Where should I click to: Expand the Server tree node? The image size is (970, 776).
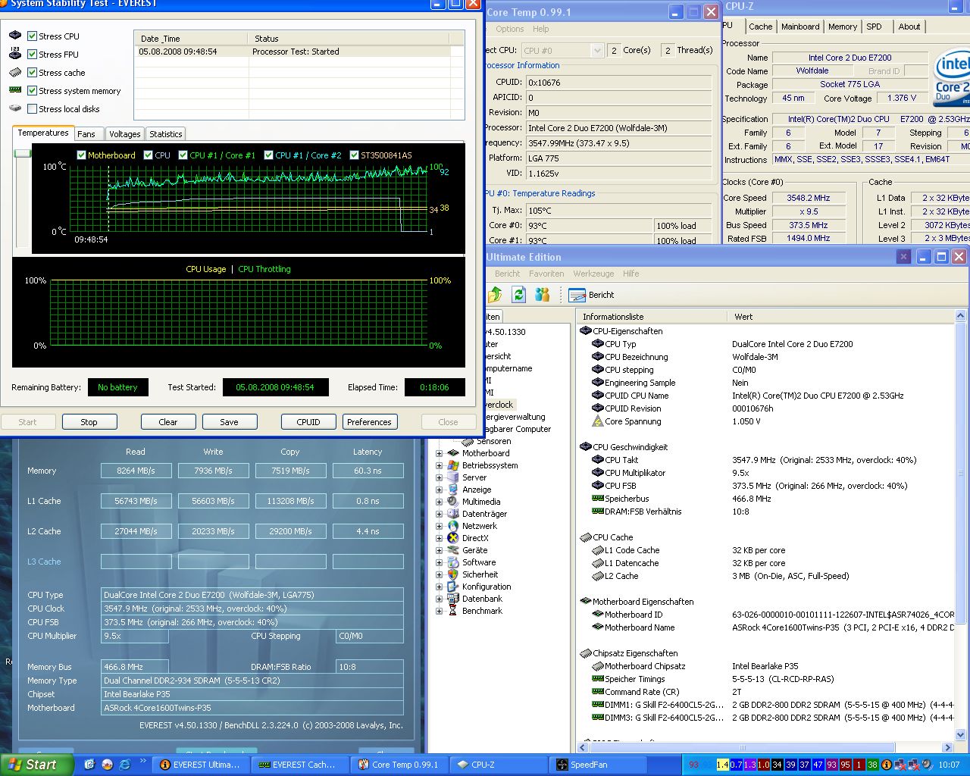point(439,477)
